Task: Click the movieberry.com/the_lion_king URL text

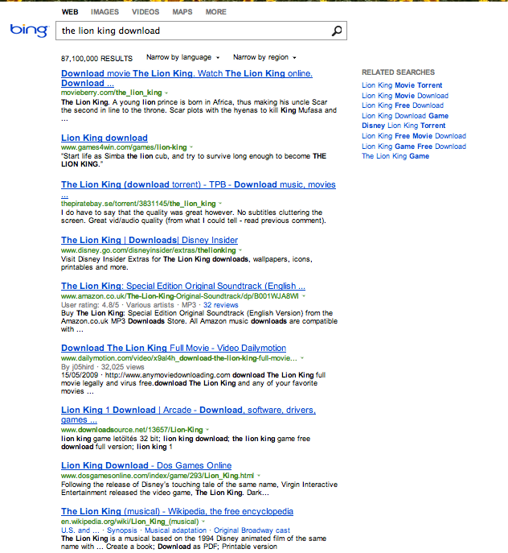Action: coord(111,93)
